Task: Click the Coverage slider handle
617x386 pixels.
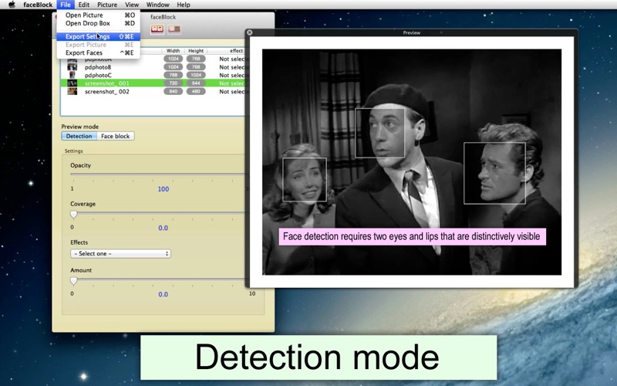Action: click(x=73, y=215)
